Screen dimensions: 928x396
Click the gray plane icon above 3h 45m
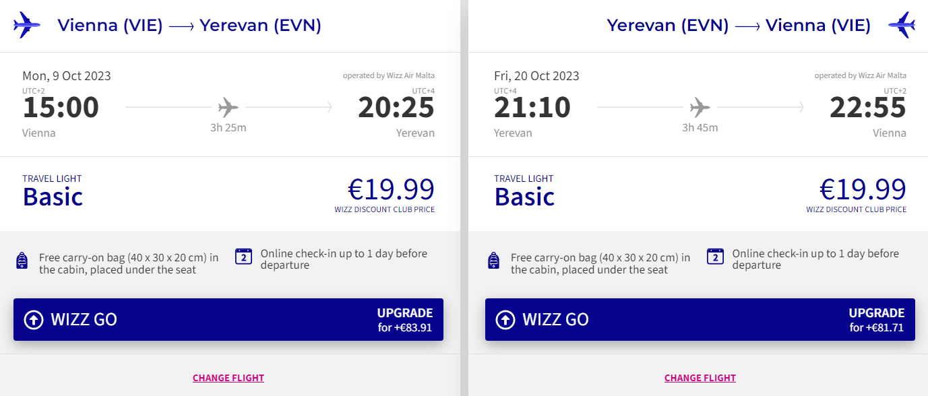700,107
